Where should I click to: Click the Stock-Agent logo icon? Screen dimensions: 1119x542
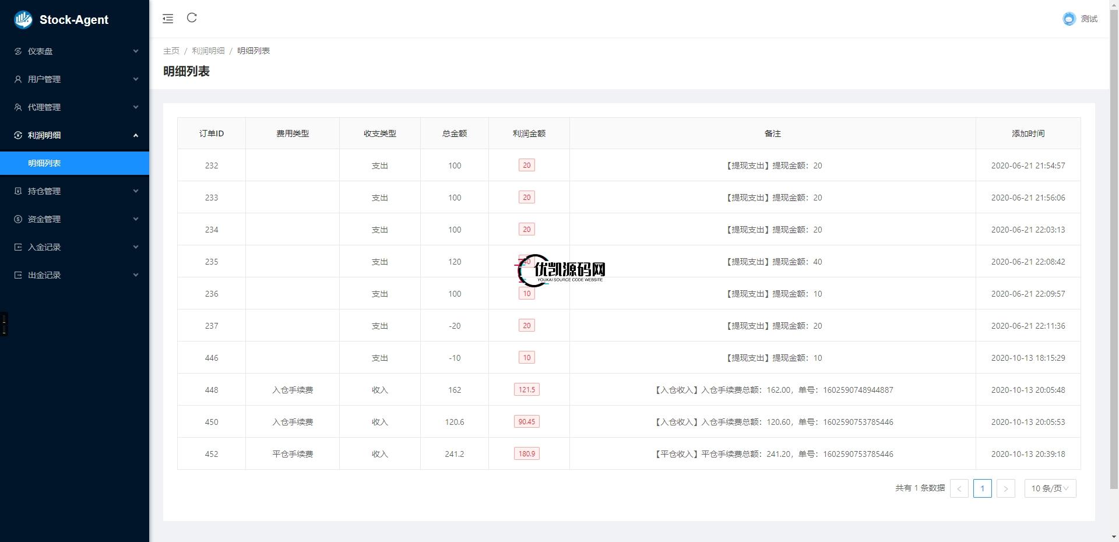[x=23, y=20]
